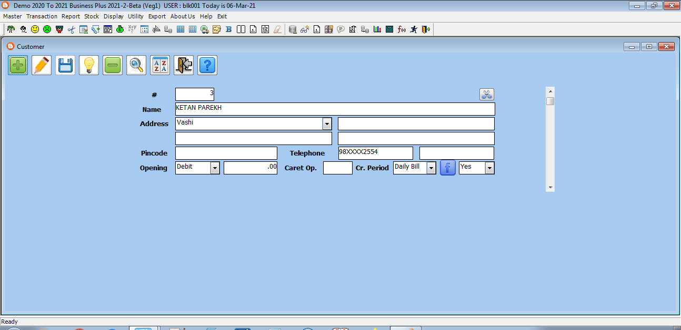Image resolution: width=681 pixels, height=330 pixels.
Task: Open the Cr. Period Daily Bill dropdown
Action: point(431,168)
